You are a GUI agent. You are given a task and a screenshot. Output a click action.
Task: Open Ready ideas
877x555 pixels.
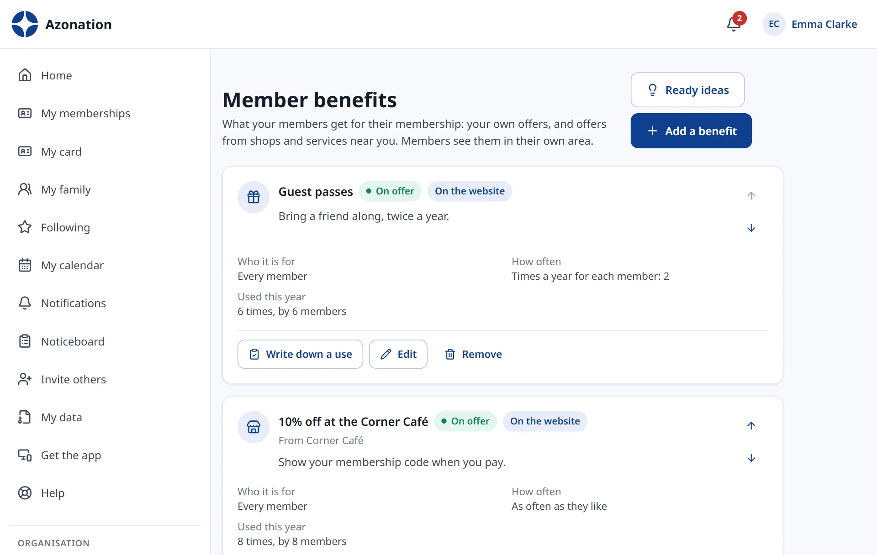click(687, 90)
